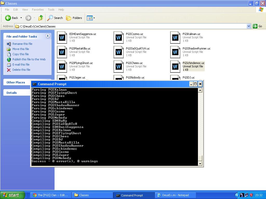This screenshot has width=266, height=199.
Task: Switch to DeusEx.ini Notepad taskbar item
Action: [x=175, y=195]
